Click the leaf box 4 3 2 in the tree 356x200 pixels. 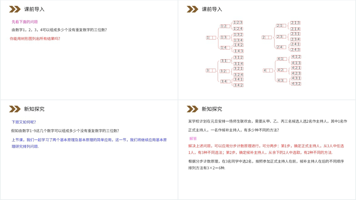(x=296, y=84)
